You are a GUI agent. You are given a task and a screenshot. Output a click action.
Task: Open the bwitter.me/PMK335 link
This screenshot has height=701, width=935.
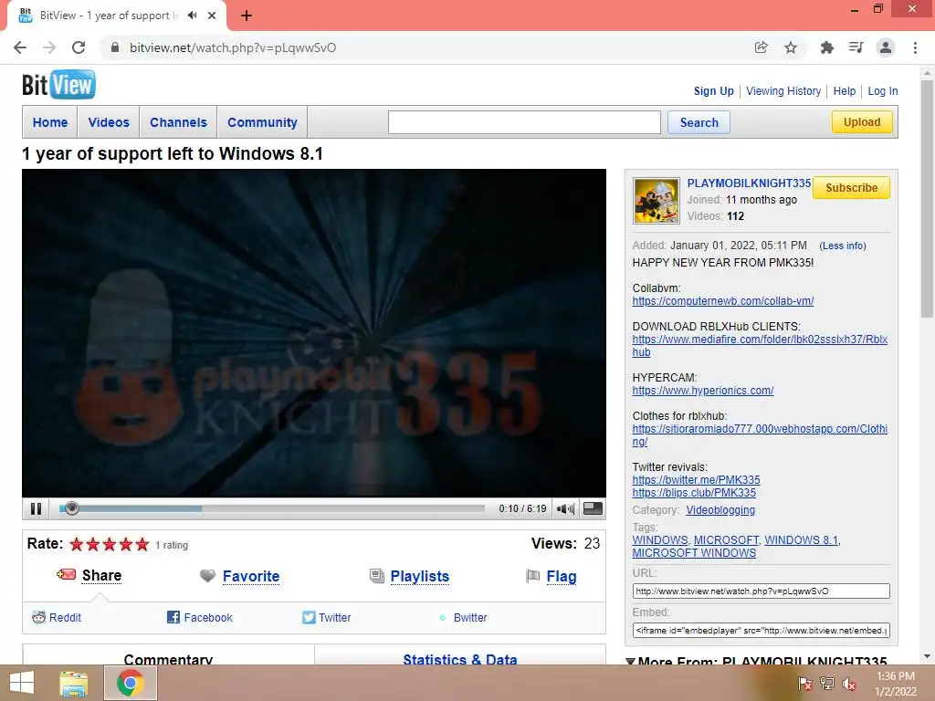tap(697, 480)
